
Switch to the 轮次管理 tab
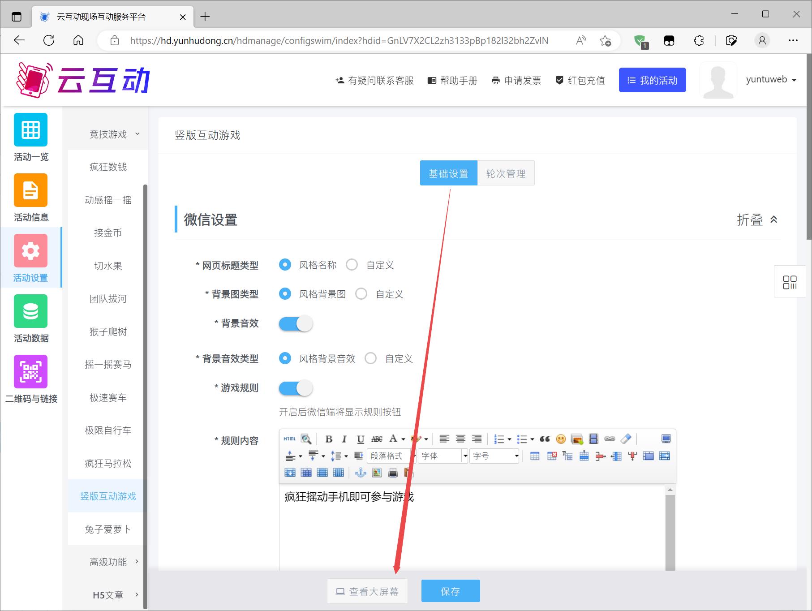(506, 173)
